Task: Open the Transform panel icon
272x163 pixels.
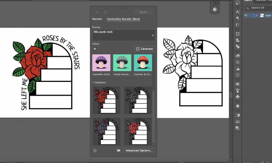Action: tap(237, 34)
